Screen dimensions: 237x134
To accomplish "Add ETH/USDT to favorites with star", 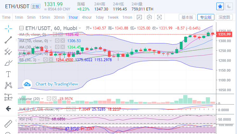I will pos(220,6).
